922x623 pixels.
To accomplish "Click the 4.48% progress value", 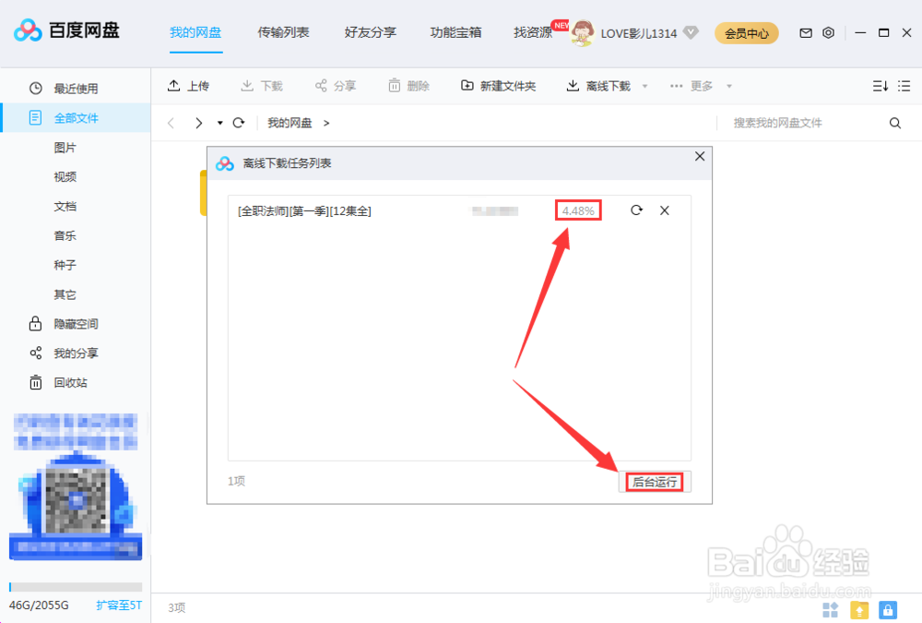I will [578, 210].
